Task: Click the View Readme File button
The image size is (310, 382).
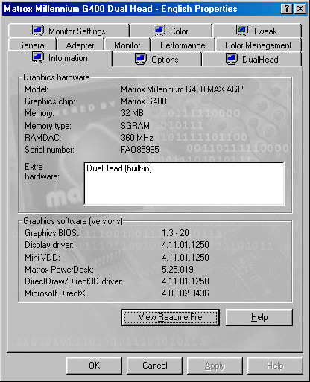Action: [x=171, y=317]
